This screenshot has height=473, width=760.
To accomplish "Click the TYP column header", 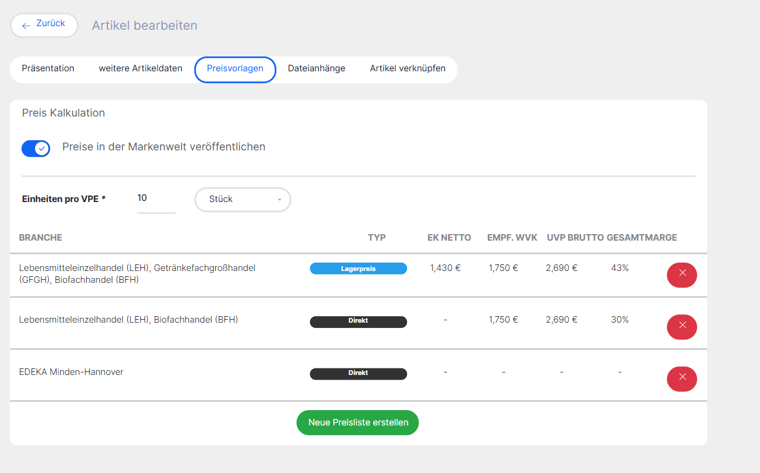I will 377,238.
